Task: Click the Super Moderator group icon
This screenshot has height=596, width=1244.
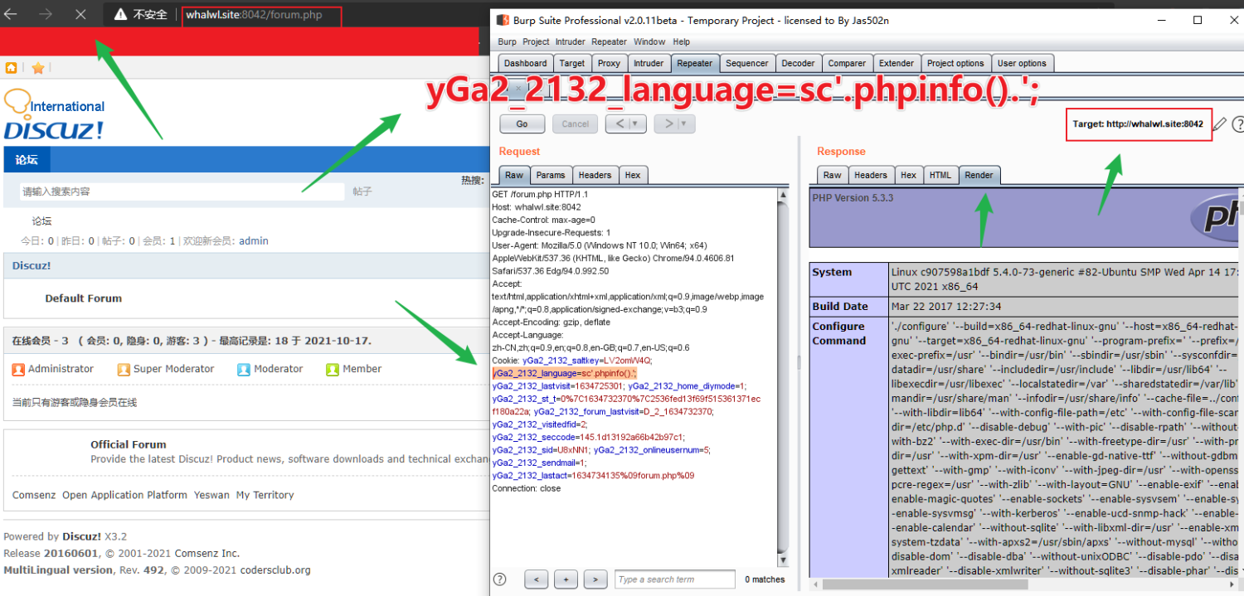Action: click(x=124, y=370)
